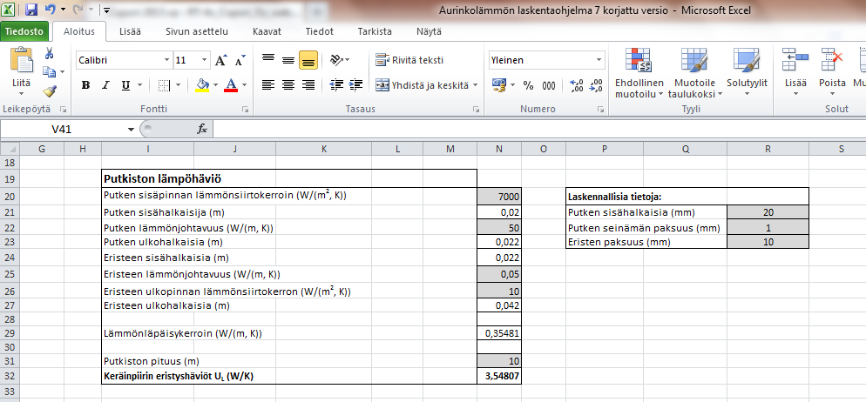Save the workbook via the floppy icon
This screenshot has height=402, width=866.
pyautogui.click(x=31, y=10)
